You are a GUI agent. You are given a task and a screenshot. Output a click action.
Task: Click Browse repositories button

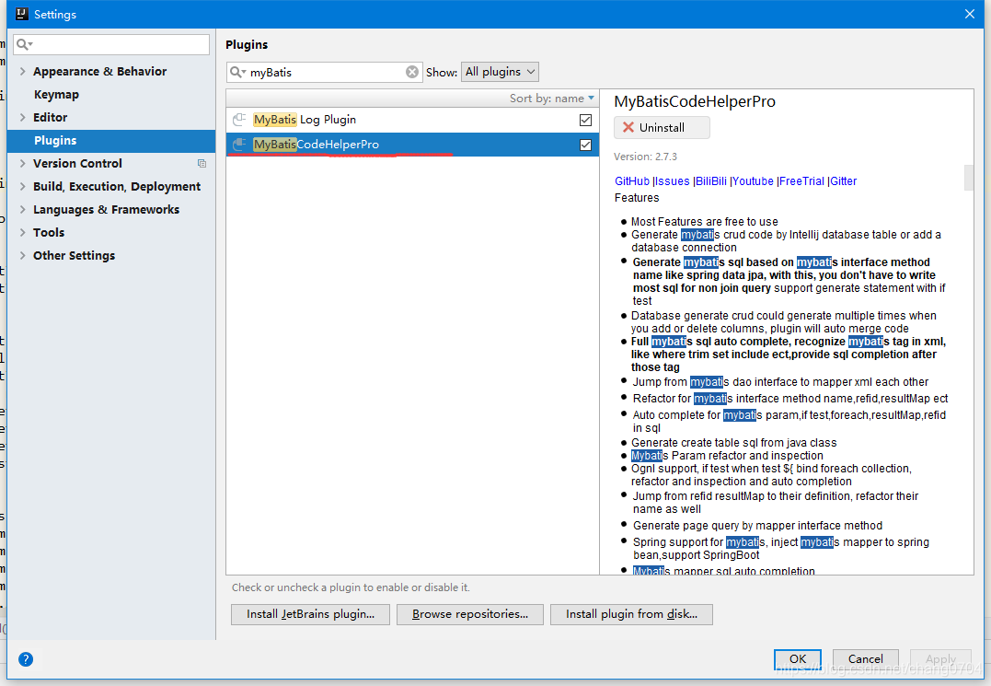tap(469, 614)
